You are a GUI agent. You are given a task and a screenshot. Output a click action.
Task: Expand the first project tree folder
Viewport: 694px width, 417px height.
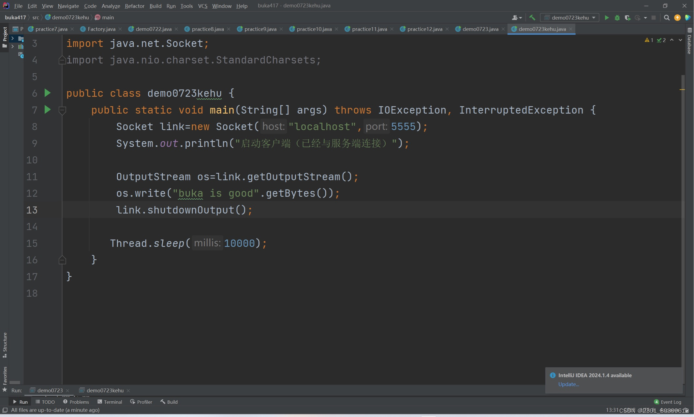point(12,38)
